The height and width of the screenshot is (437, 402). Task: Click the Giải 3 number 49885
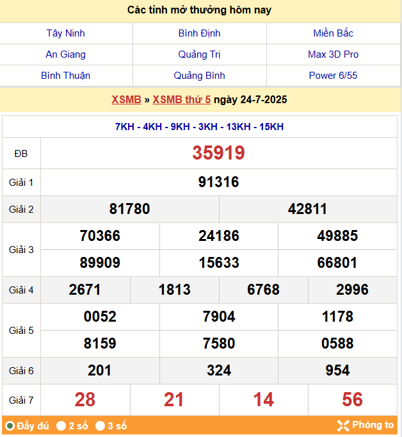point(337,236)
